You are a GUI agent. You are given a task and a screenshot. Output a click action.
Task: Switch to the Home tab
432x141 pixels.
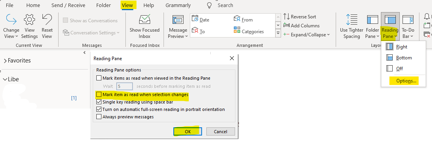[x=33, y=5]
